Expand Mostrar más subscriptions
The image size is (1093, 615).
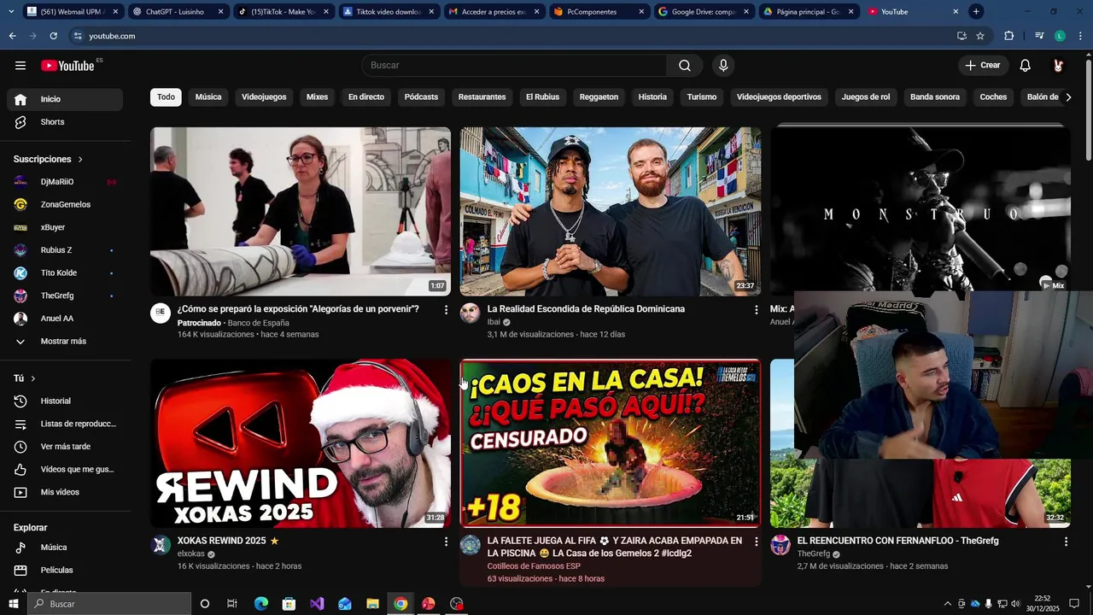point(65,342)
